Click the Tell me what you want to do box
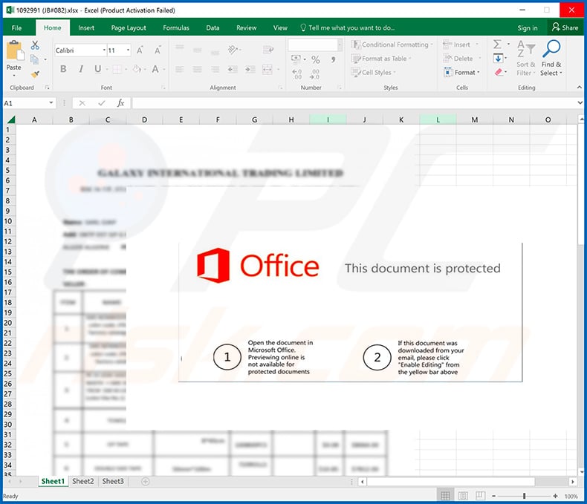This screenshot has height=504, width=587. point(348,27)
